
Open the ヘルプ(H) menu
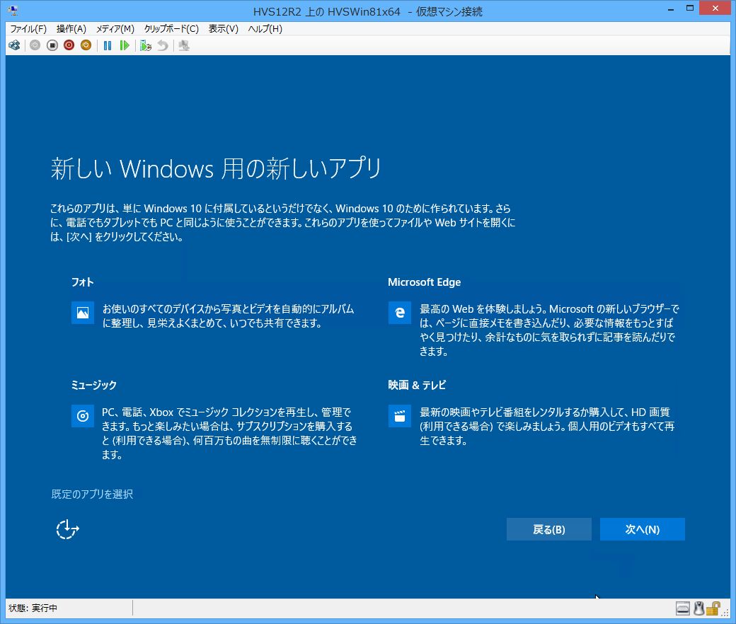(x=265, y=28)
